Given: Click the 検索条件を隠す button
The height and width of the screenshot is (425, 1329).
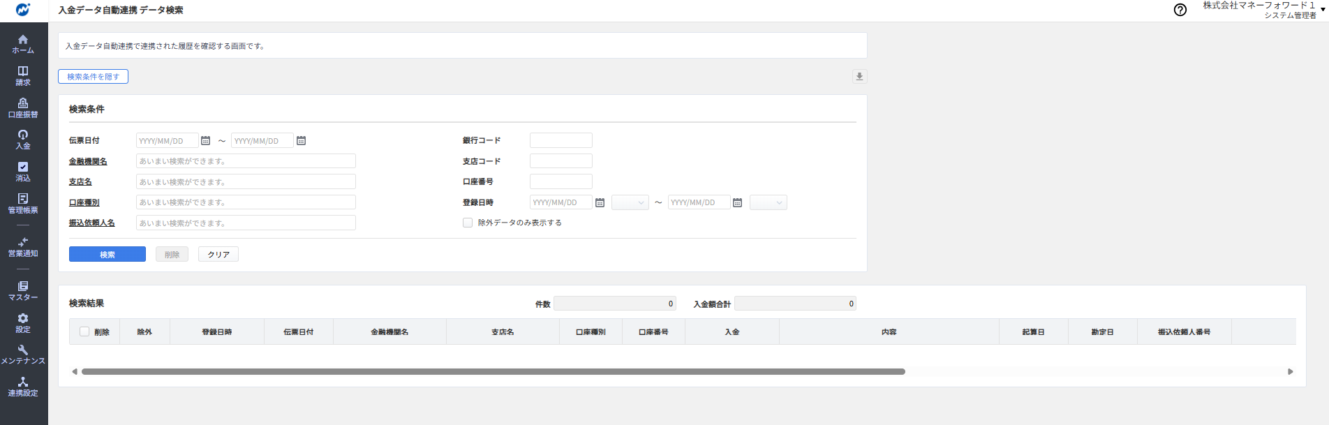Looking at the screenshot, I should click(x=93, y=77).
